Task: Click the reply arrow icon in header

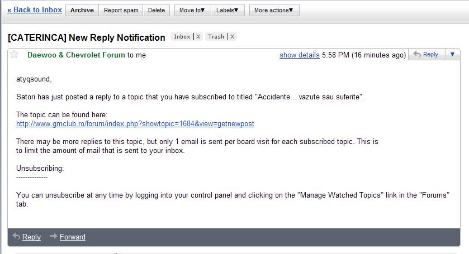Action: (417, 54)
